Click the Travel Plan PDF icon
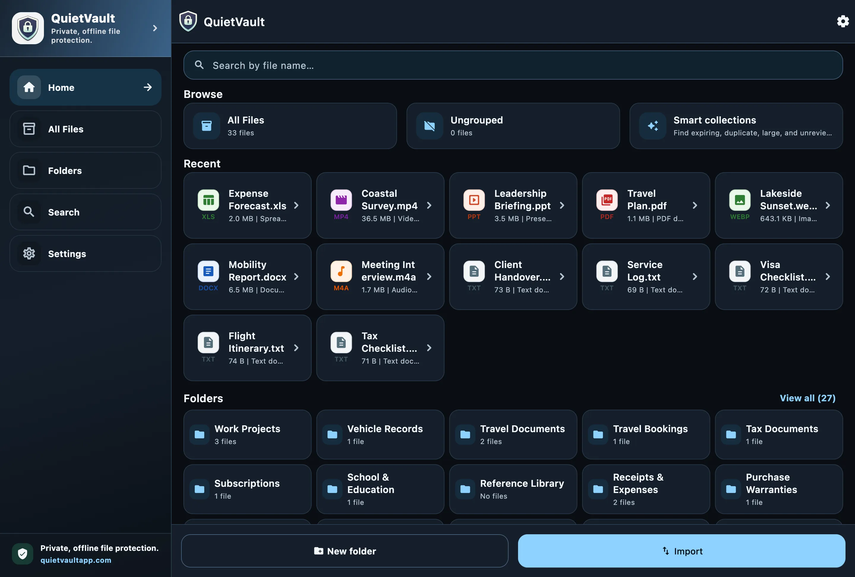855x577 pixels. click(607, 200)
